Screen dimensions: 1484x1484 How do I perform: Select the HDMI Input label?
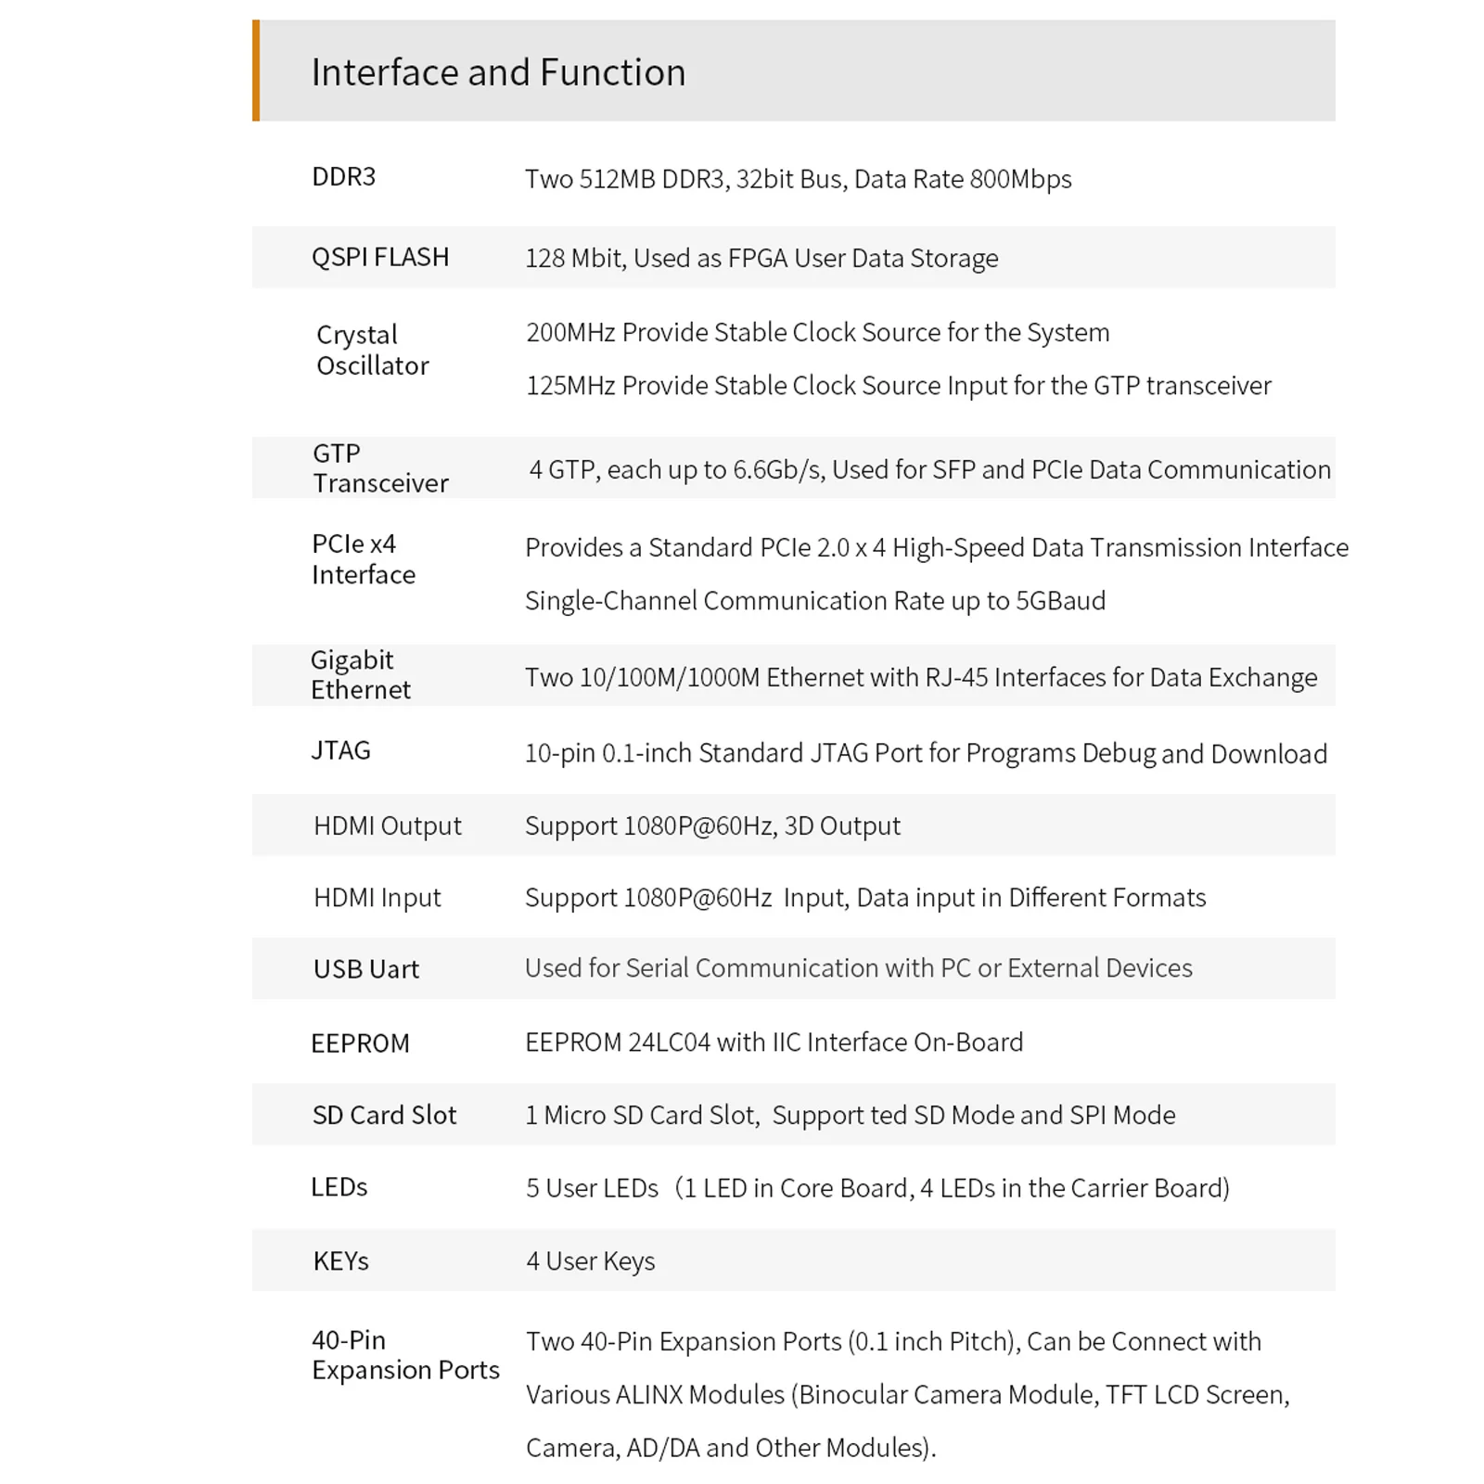coord(377,897)
